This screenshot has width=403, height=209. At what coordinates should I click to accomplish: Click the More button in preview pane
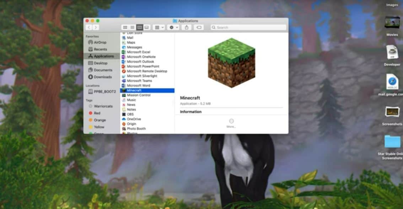[231, 123]
